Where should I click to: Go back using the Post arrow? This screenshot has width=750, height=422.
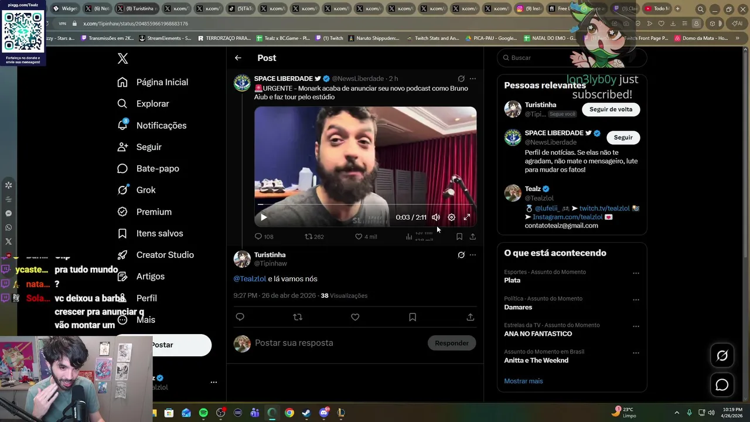pos(238,58)
